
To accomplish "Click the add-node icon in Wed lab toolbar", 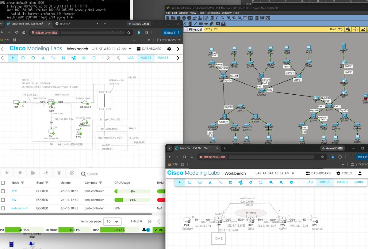I will click(x=74, y=58).
